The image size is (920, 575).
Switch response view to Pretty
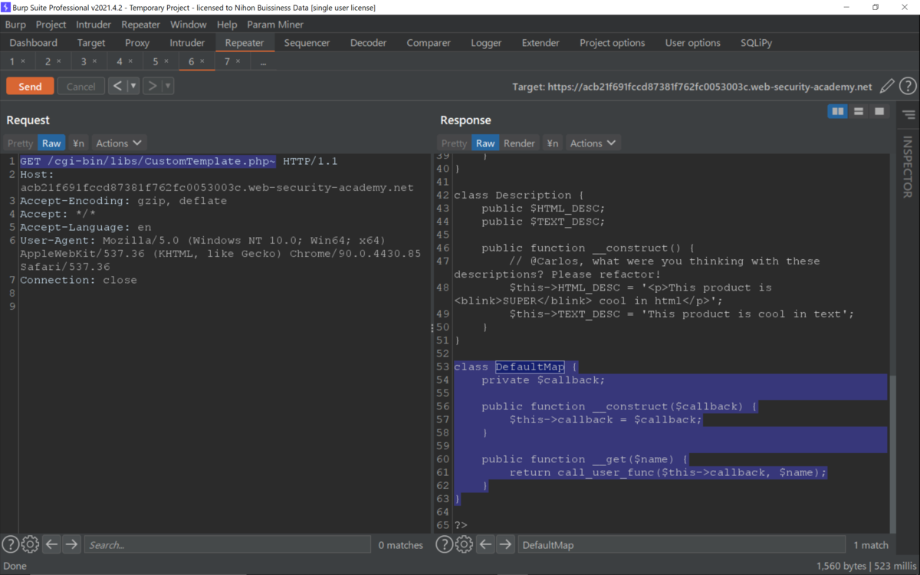click(x=454, y=143)
